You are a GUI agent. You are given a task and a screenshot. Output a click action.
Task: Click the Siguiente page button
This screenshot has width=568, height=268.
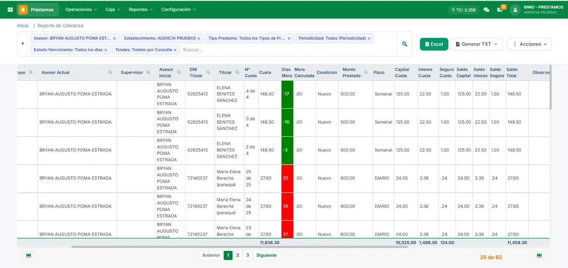click(266, 255)
